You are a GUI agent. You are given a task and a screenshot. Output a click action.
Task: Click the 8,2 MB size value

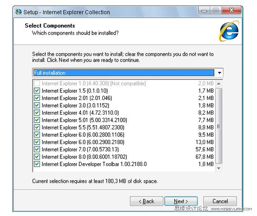pyautogui.click(x=206, y=113)
